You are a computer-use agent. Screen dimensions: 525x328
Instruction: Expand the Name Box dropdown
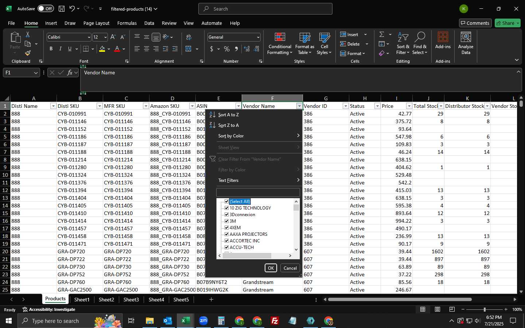pyautogui.click(x=36, y=73)
